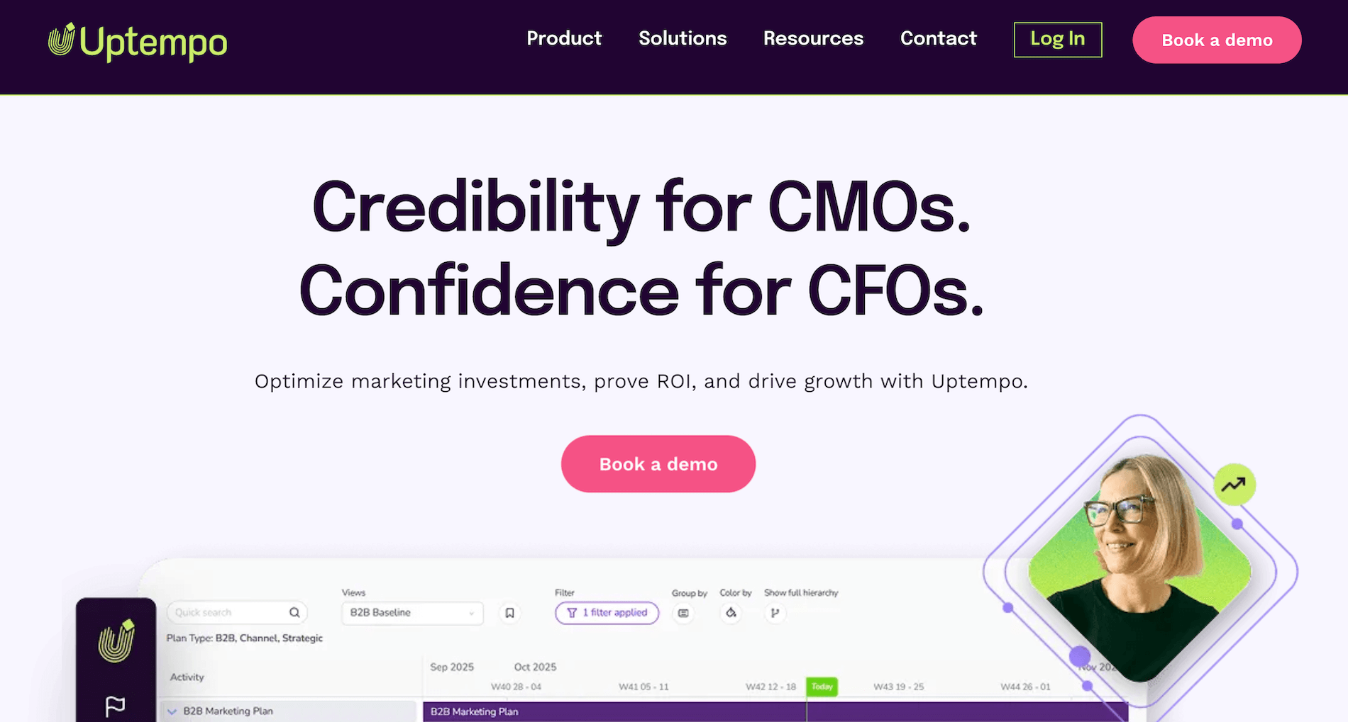
Task: Click the Log In button
Action: (x=1057, y=40)
